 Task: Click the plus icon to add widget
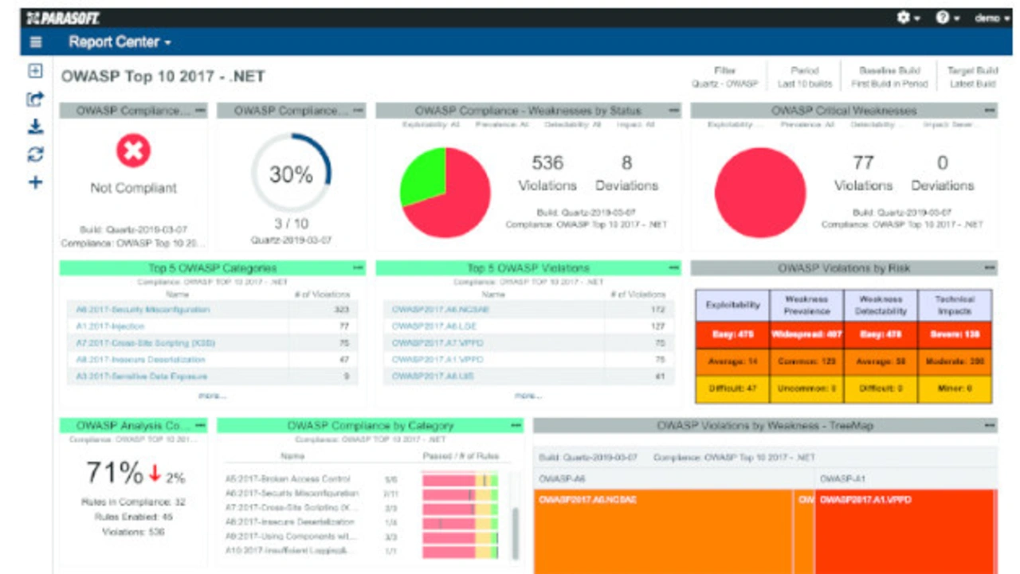35,182
